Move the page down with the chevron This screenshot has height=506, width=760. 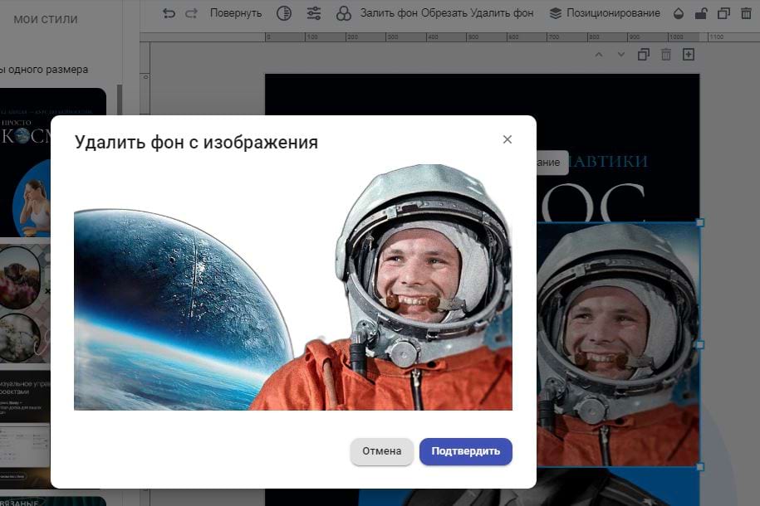(x=621, y=55)
